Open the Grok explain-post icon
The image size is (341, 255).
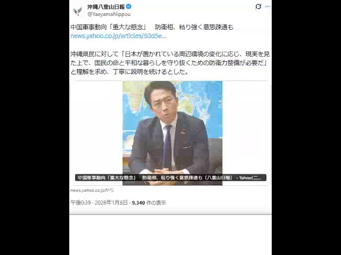coord(258,6)
